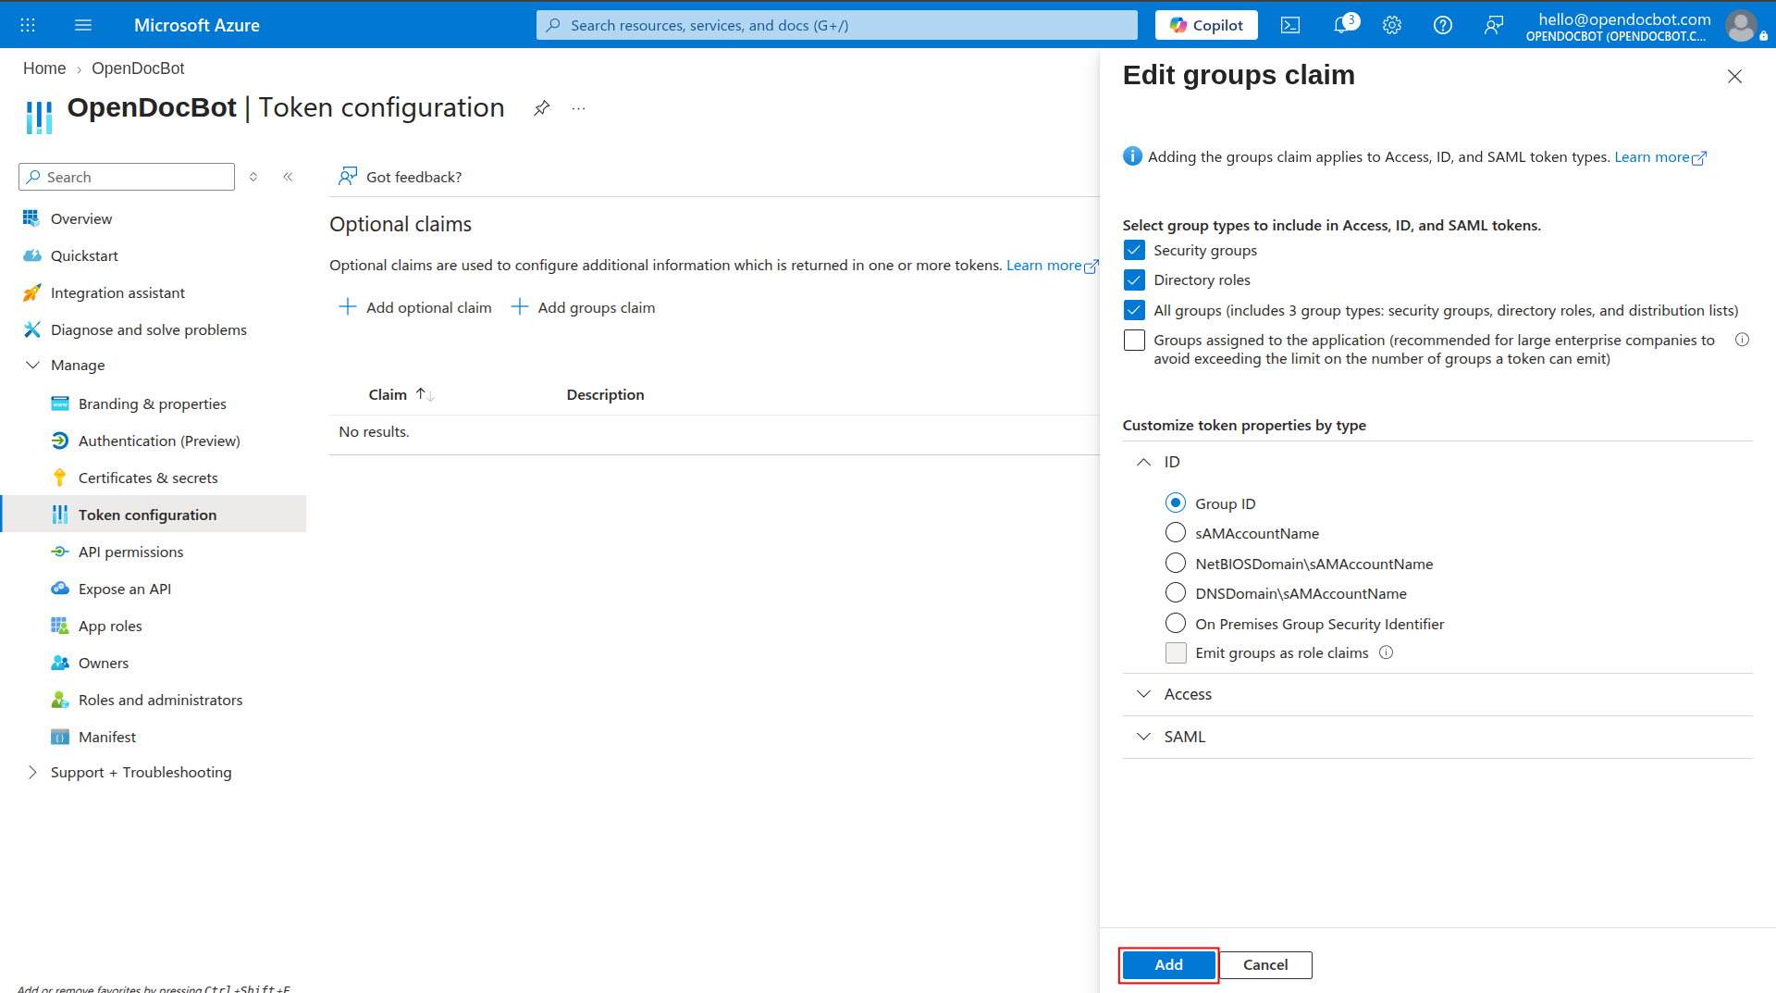
Task: Open the notifications bell
Action: pos(1342,25)
